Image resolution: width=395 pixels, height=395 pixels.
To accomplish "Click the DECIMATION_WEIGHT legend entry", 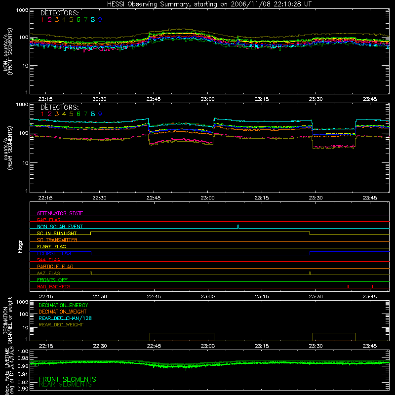I will pyautogui.click(x=63, y=312).
